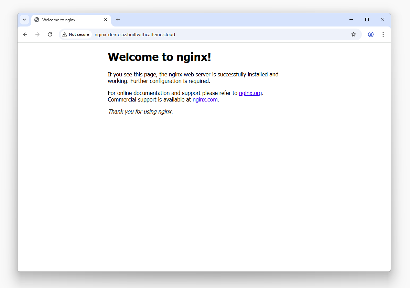Open Chrome's three-dot menu
Viewport: 410px width, 288px height.
[383, 34]
